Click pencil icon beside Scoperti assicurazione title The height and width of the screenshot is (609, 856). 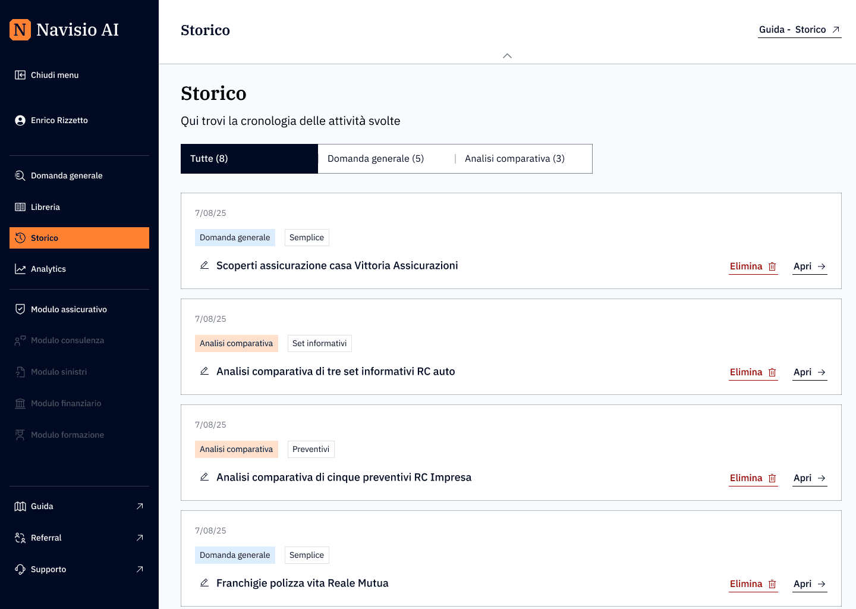point(204,265)
